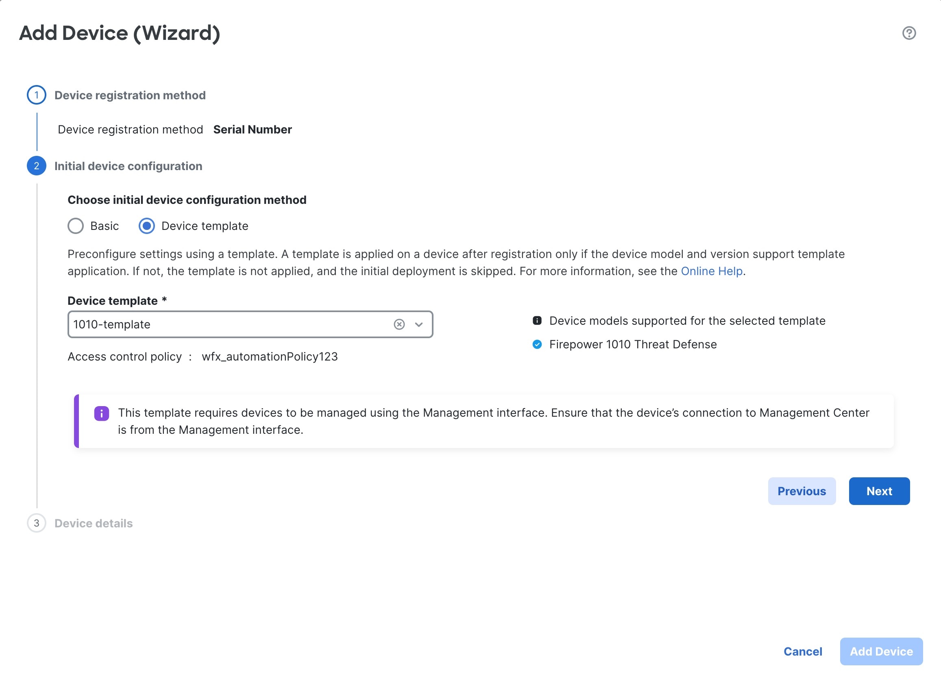Open the help question mark icon

tap(908, 33)
